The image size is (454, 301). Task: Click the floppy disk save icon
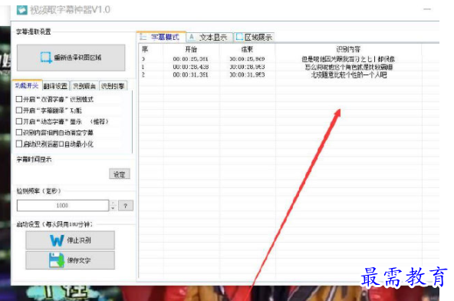pos(57,260)
